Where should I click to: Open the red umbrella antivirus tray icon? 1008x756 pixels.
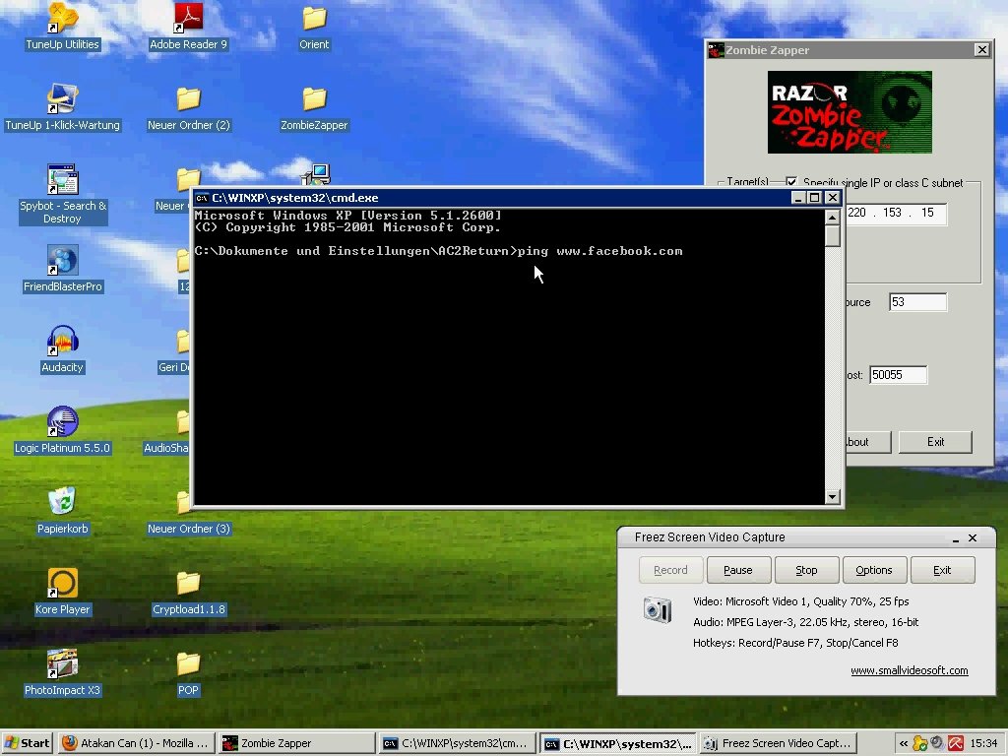pos(955,743)
